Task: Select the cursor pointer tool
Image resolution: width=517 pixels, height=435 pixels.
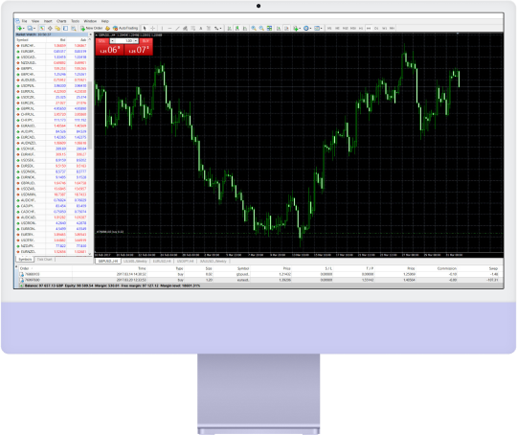Action: (x=145, y=29)
